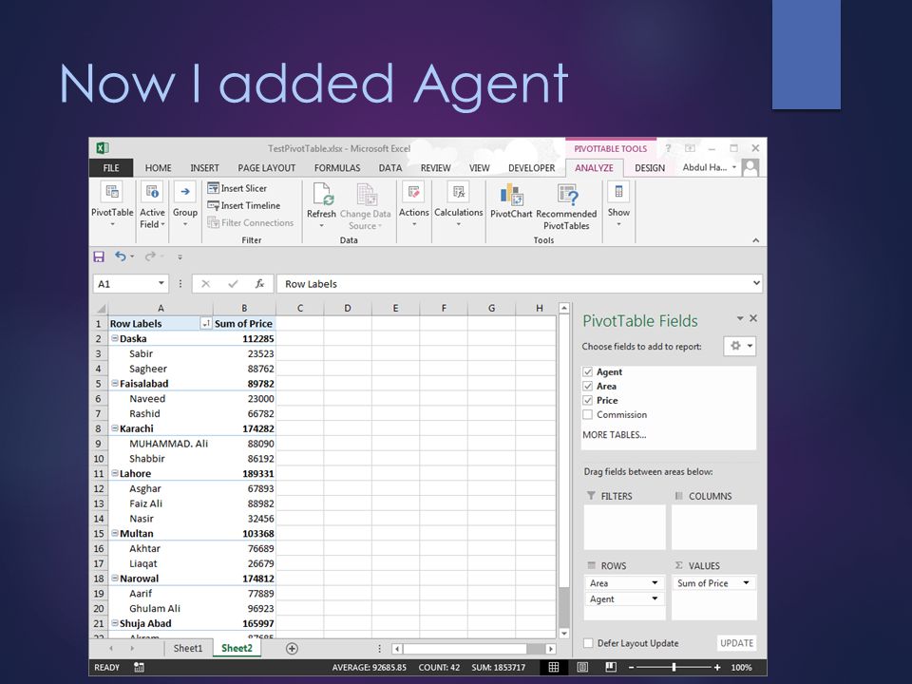Open the Group ribbon button
Screen dimensions: 912x684
pos(185,205)
